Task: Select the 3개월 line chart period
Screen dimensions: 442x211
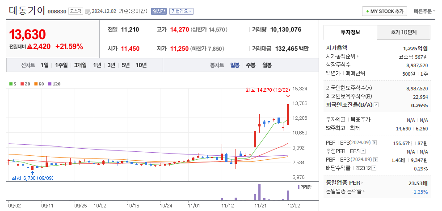Action: tap(80, 65)
